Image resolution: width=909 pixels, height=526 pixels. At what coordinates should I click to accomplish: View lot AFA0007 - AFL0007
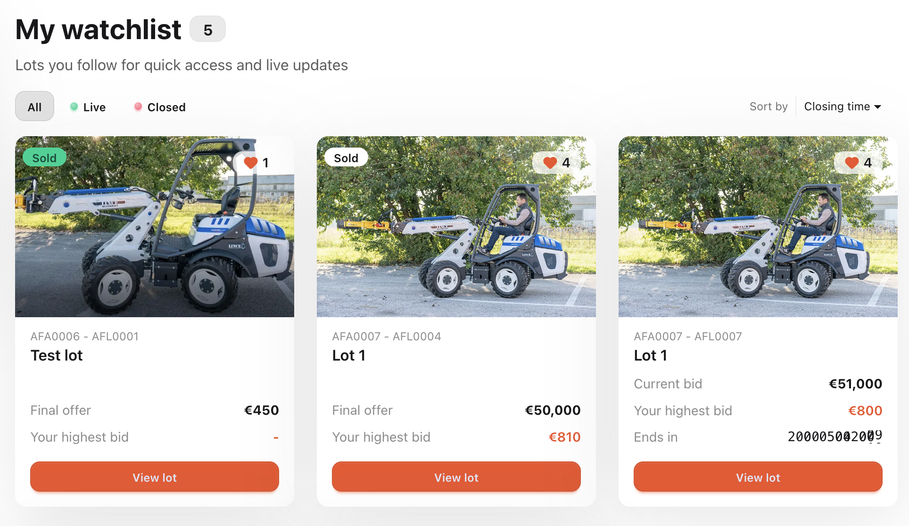(x=758, y=477)
